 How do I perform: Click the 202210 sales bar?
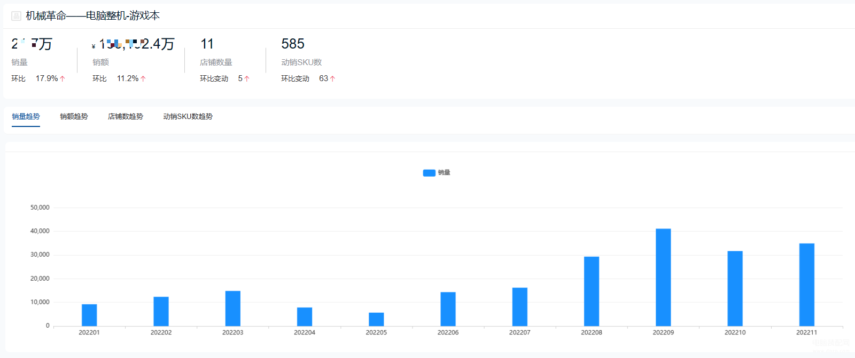pos(735,288)
